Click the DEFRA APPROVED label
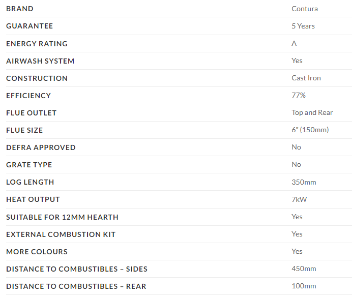Screen dimensions: 352x297 (x=41, y=147)
